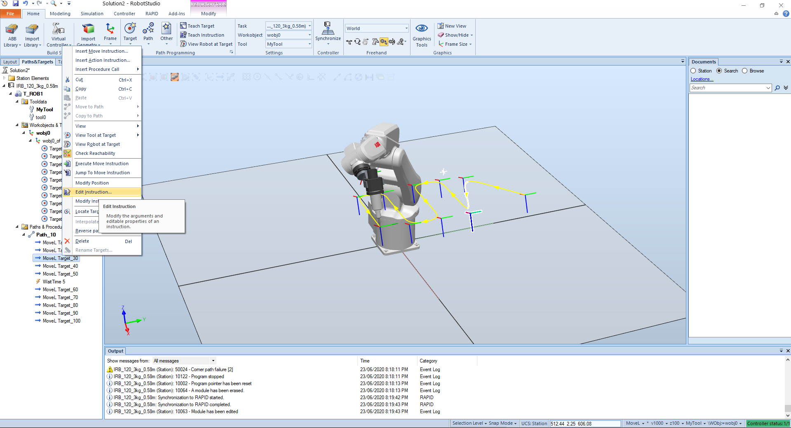Viewport: 791px width, 428px height.
Task: Select MoveL Target_60 in path tree
Action: point(60,290)
